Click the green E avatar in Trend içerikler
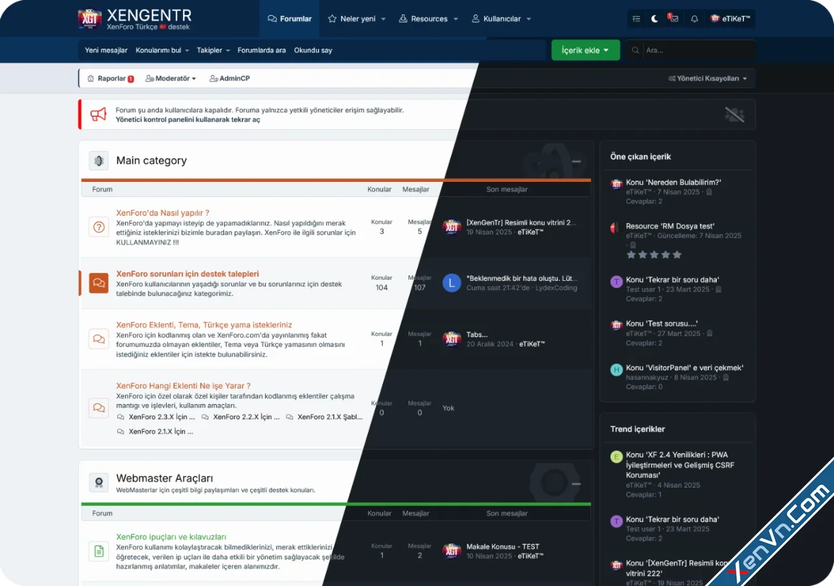834x586 pixels. [x=616, y=457]
